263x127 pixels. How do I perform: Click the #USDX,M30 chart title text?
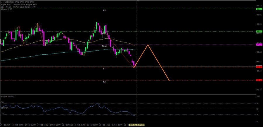point(9,1)
